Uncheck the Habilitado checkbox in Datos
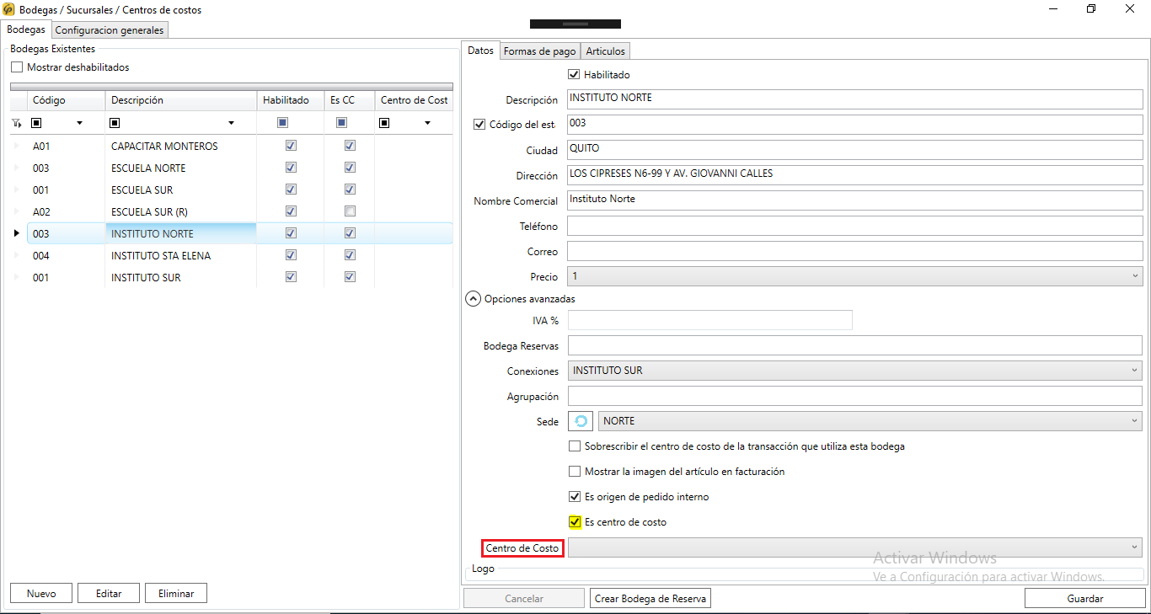This screenshot has width=1151, height=614. [x=575, y=75]
